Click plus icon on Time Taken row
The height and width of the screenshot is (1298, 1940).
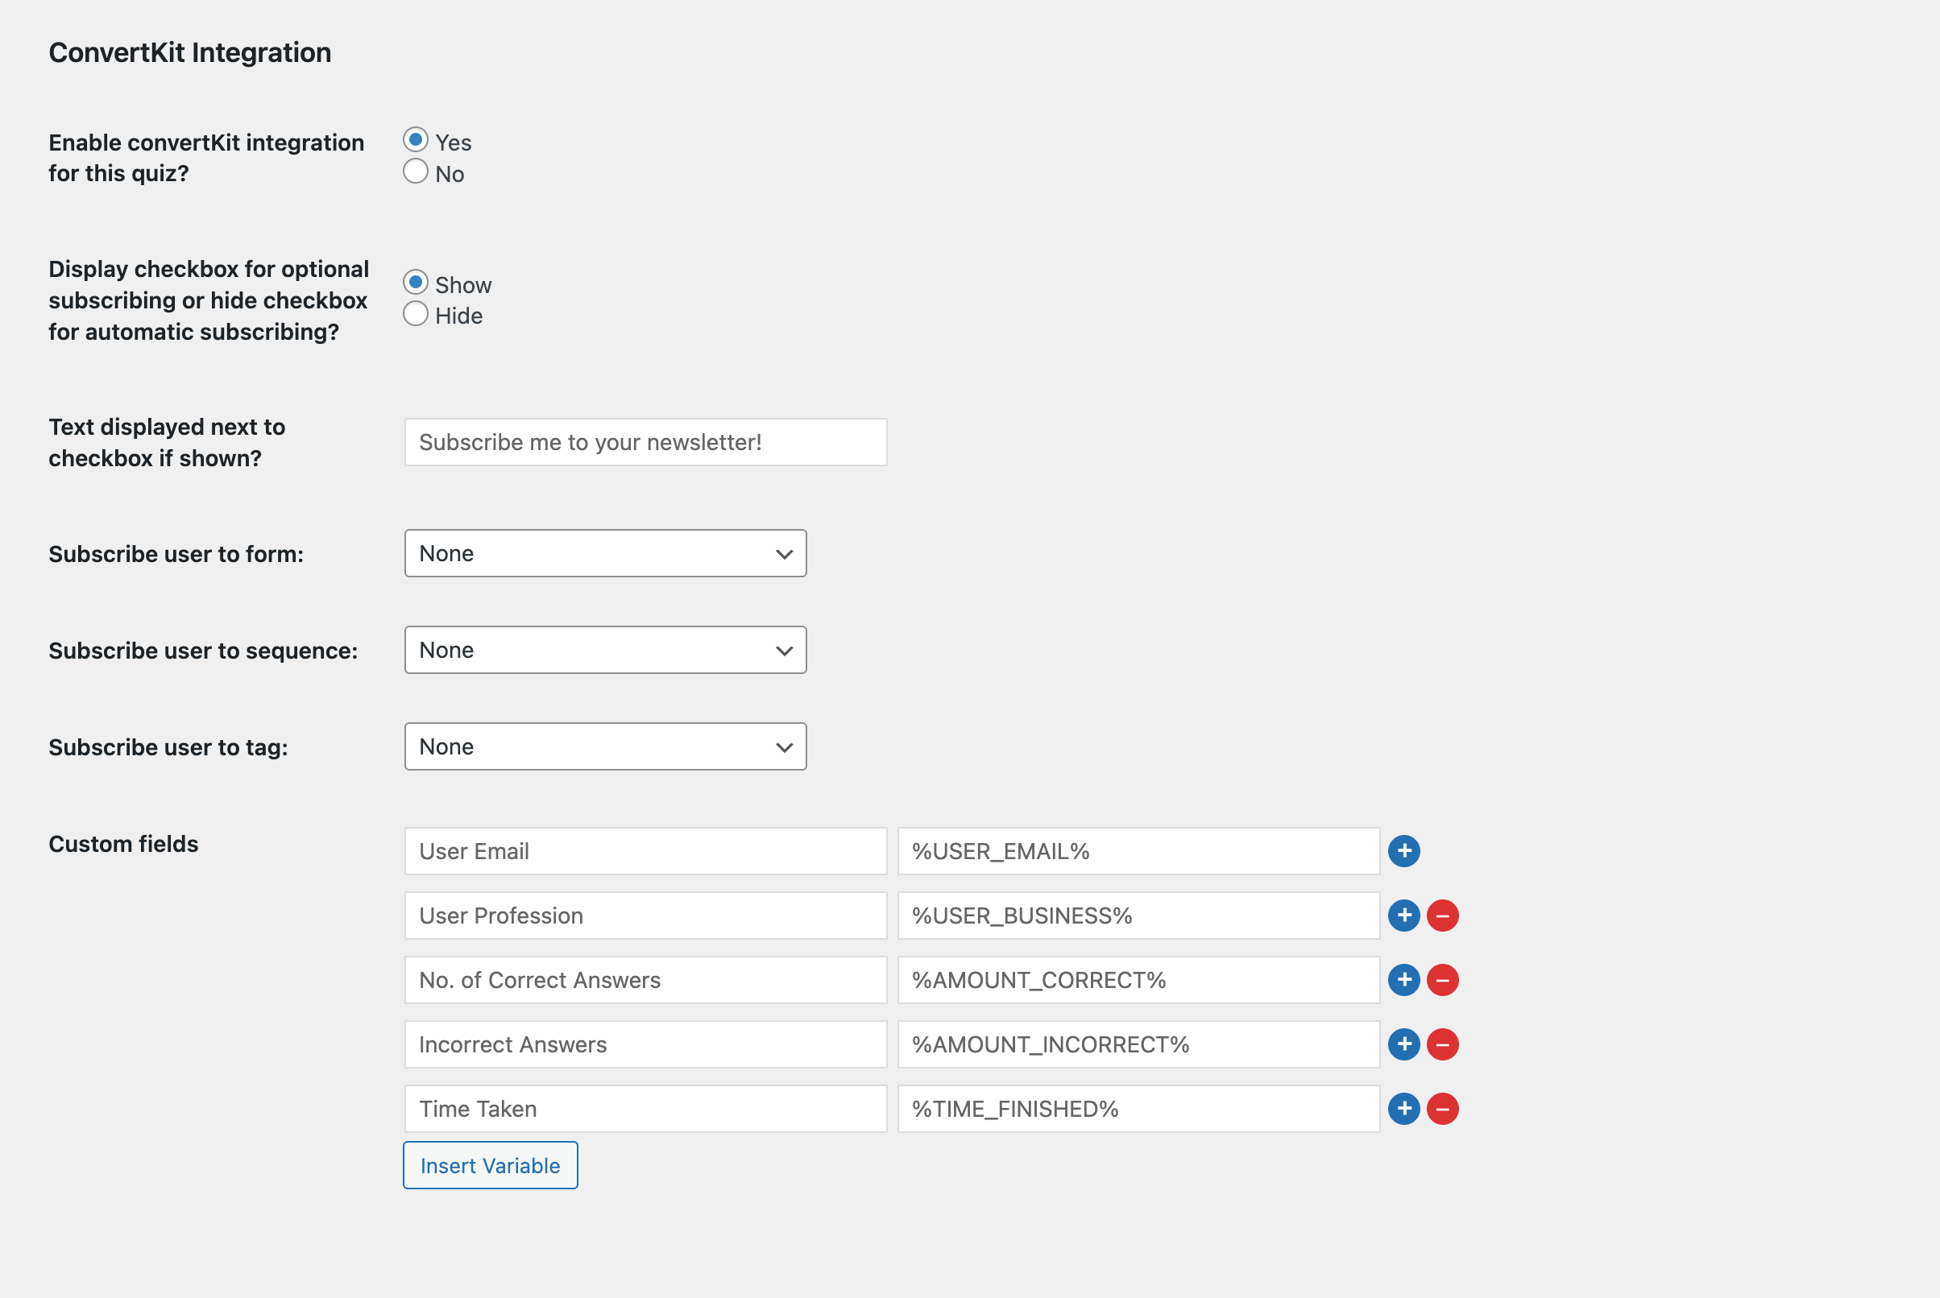point(1403,1110)
